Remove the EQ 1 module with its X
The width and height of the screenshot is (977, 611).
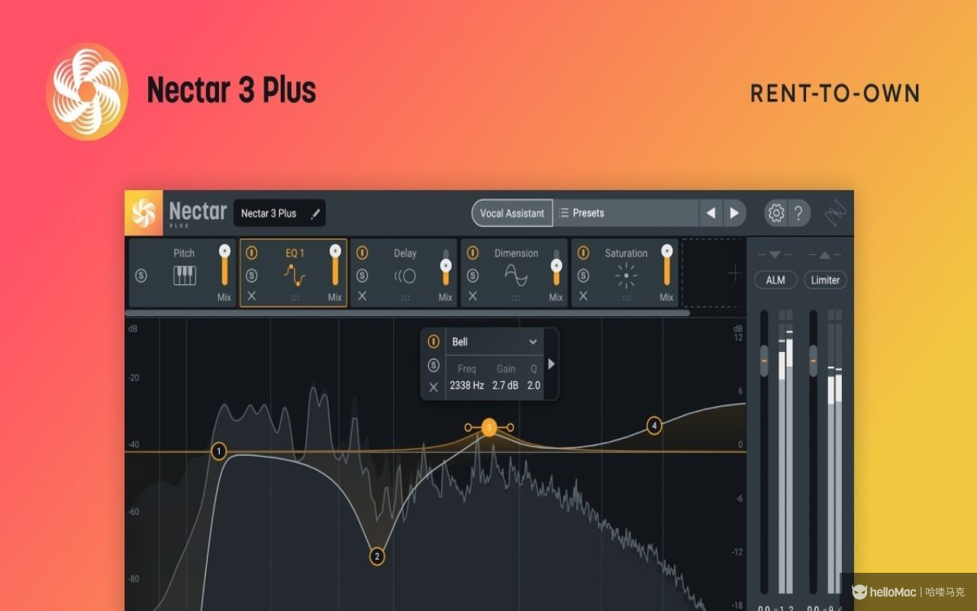click(x=251, y=296)
